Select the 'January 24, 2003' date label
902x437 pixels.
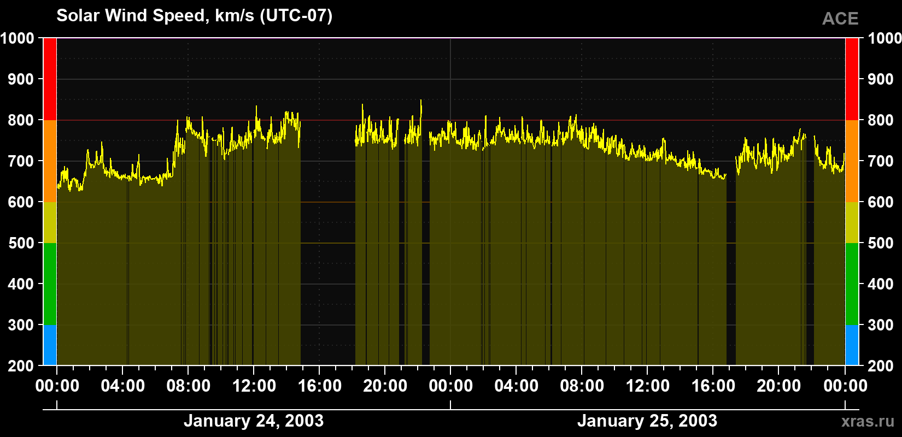[254, 421]
